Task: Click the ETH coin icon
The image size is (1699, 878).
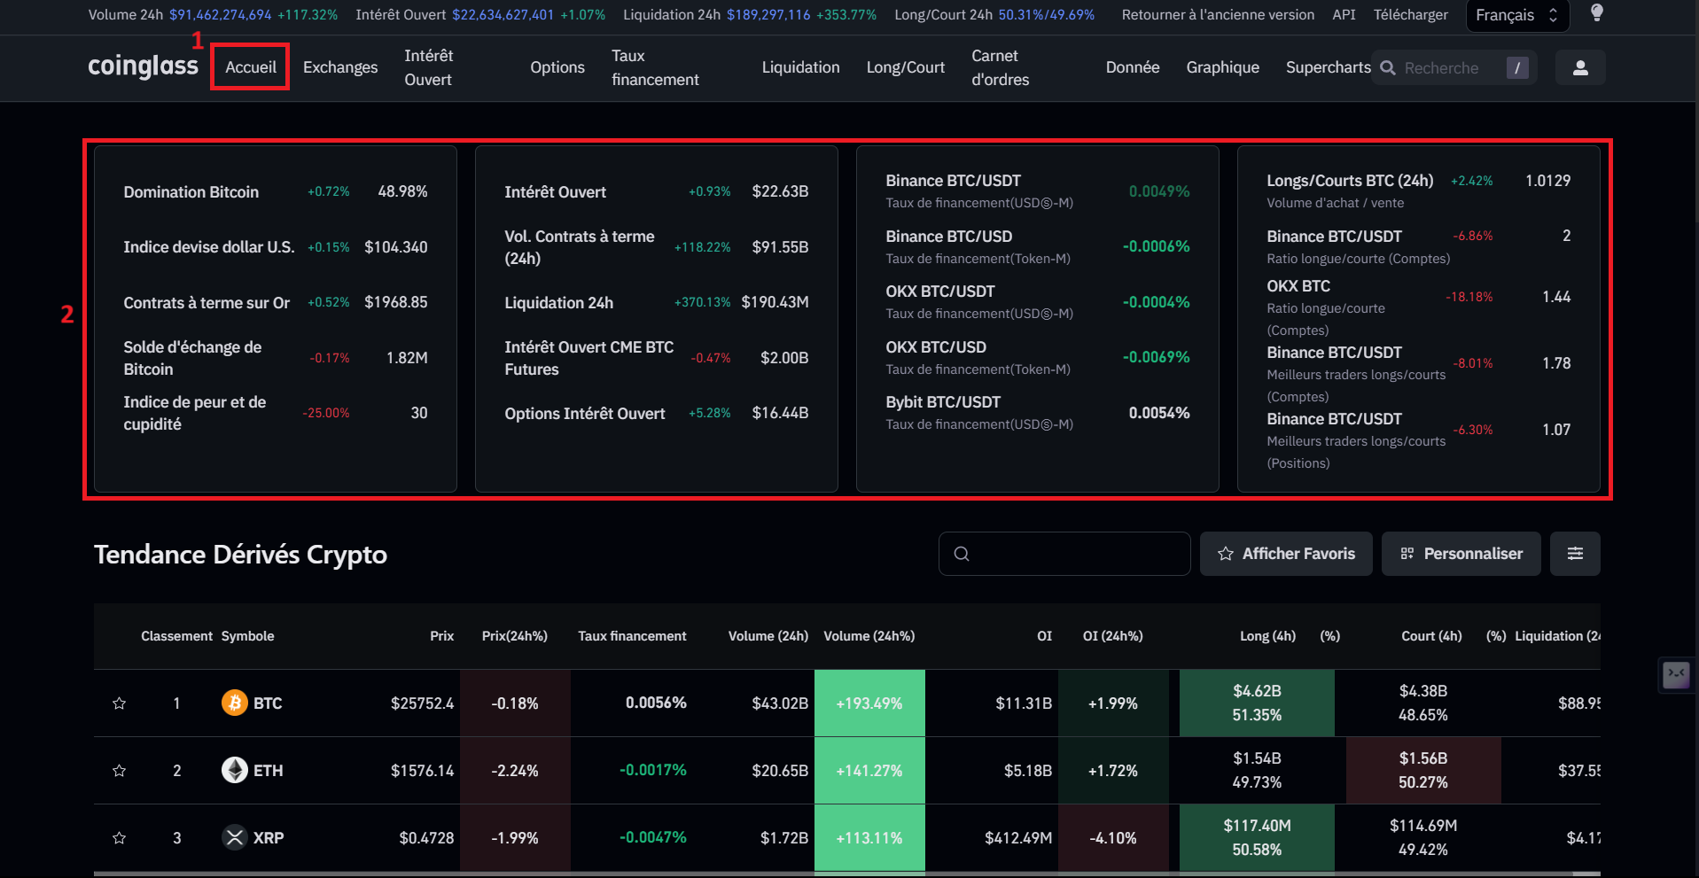Action: coord(234,770)
